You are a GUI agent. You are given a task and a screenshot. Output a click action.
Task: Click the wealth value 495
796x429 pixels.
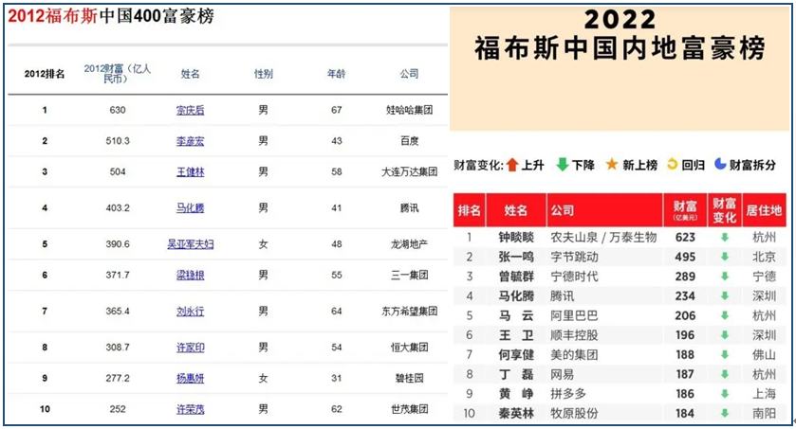click(x=685, y=257)
